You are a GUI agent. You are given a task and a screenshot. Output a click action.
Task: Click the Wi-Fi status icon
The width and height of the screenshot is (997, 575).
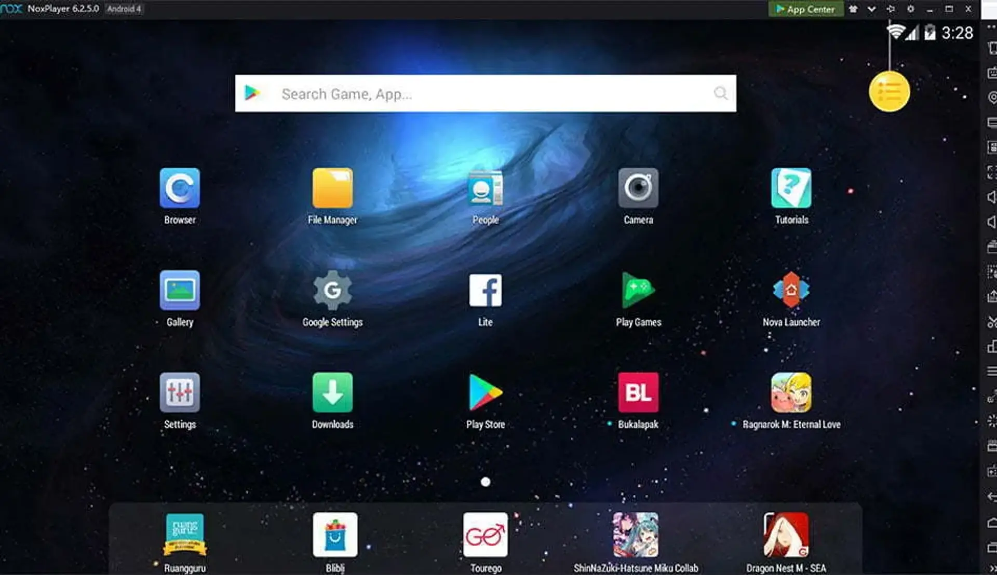click(896, 32)
